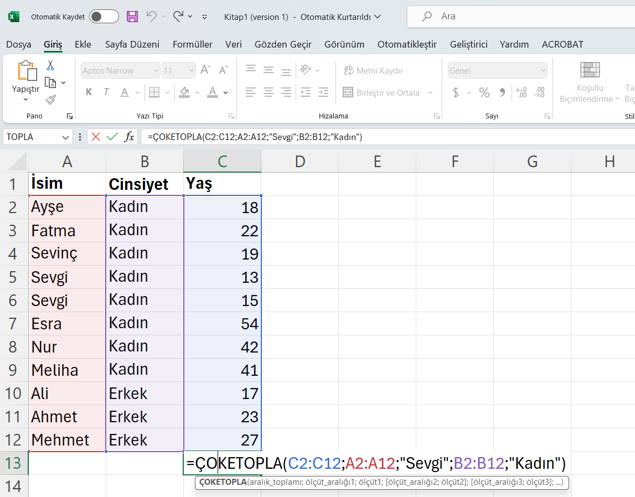Open the Yardım tab
635x497 pixels.
click(514, 44)
